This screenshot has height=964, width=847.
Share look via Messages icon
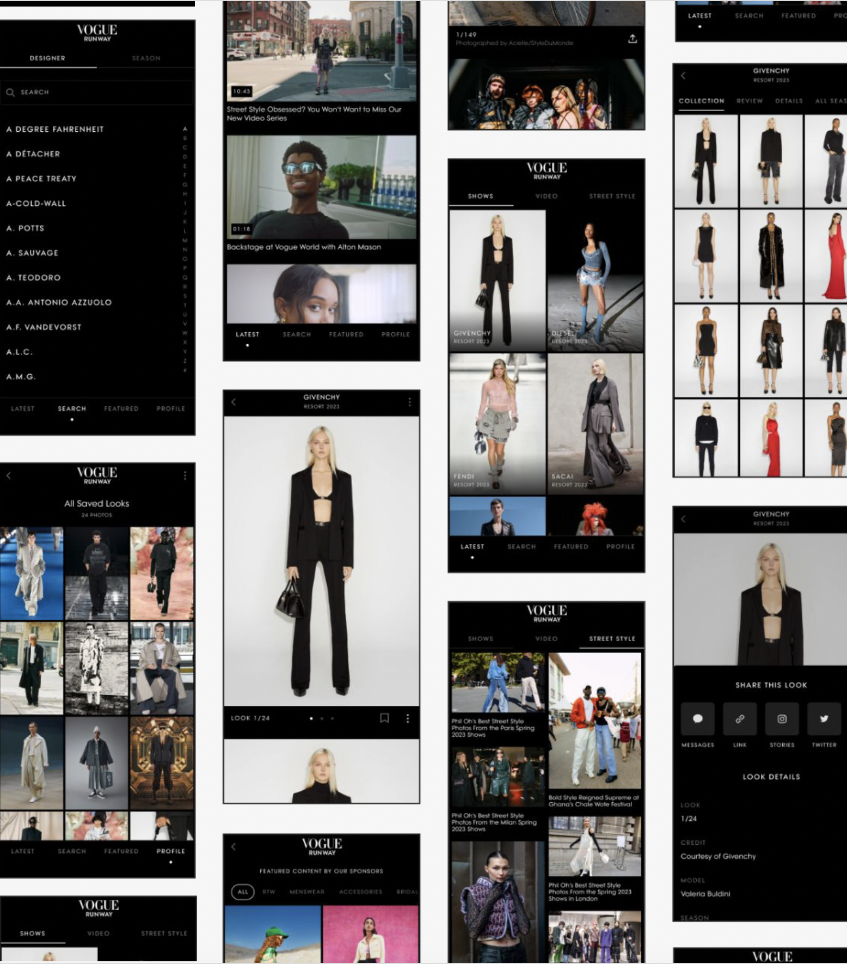pyautogui.click(x=697, y=719)
